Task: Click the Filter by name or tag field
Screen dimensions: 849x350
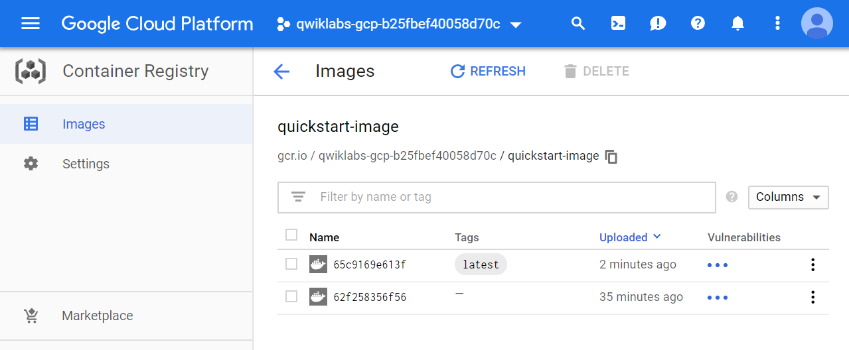Action: 504,197
